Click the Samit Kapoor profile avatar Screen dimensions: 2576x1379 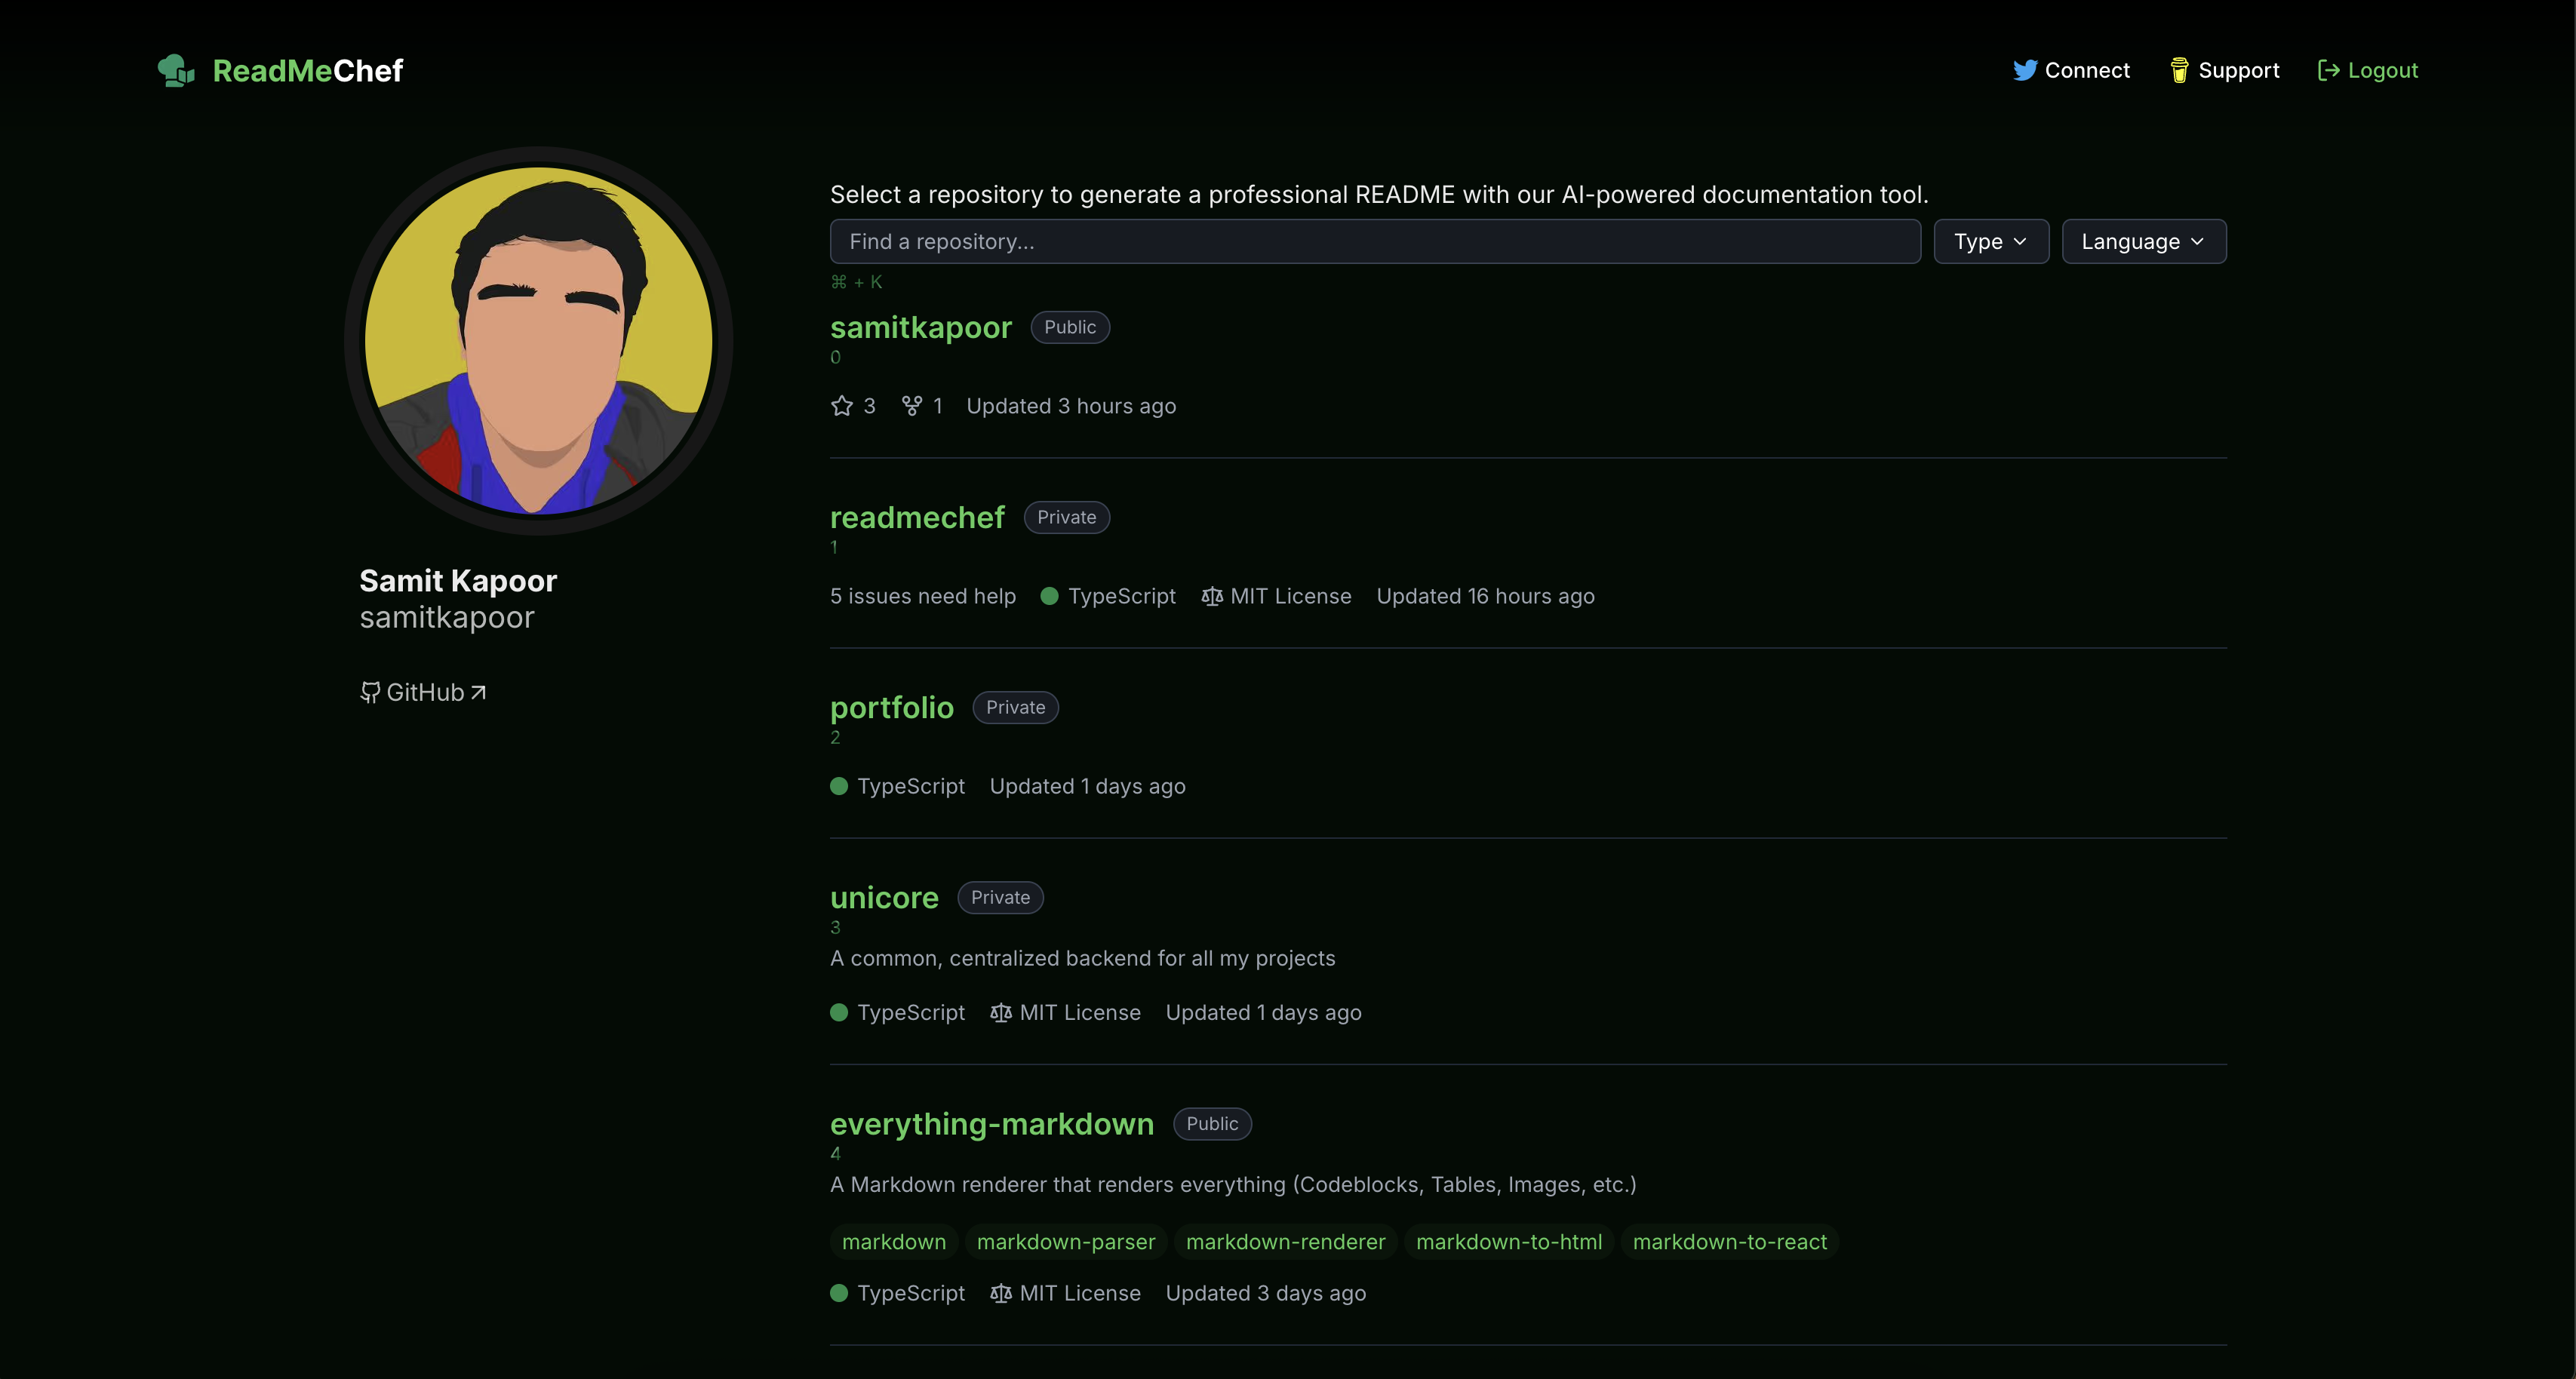pyautogui.click(x=538, y=341)
